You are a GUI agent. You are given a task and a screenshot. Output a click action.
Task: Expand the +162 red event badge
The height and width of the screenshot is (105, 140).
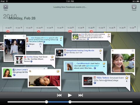(x=70, y=32)
